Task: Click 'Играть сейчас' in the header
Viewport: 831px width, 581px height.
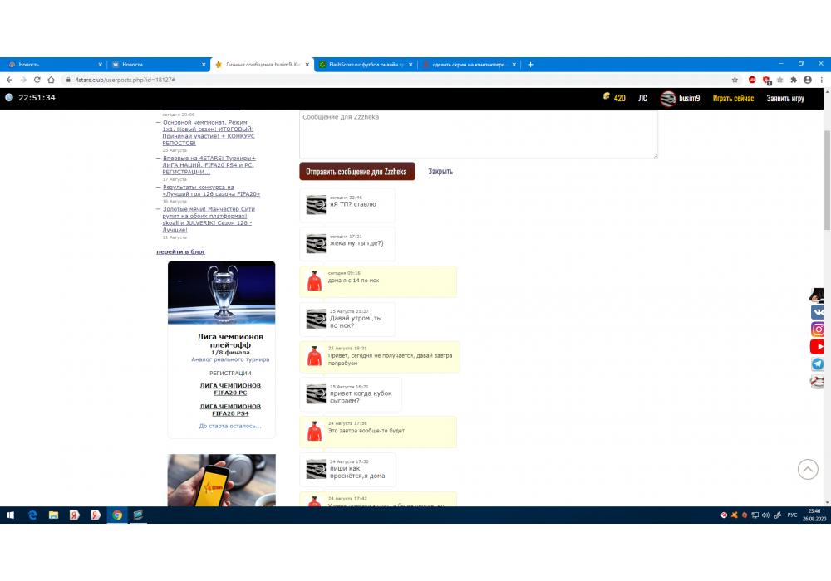Action: [733, 99]
